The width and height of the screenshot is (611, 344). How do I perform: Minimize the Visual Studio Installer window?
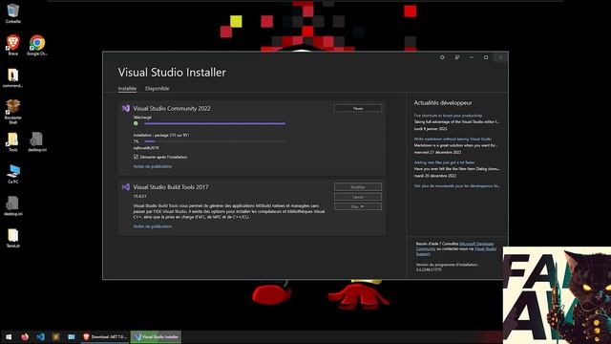click(471, 57)
